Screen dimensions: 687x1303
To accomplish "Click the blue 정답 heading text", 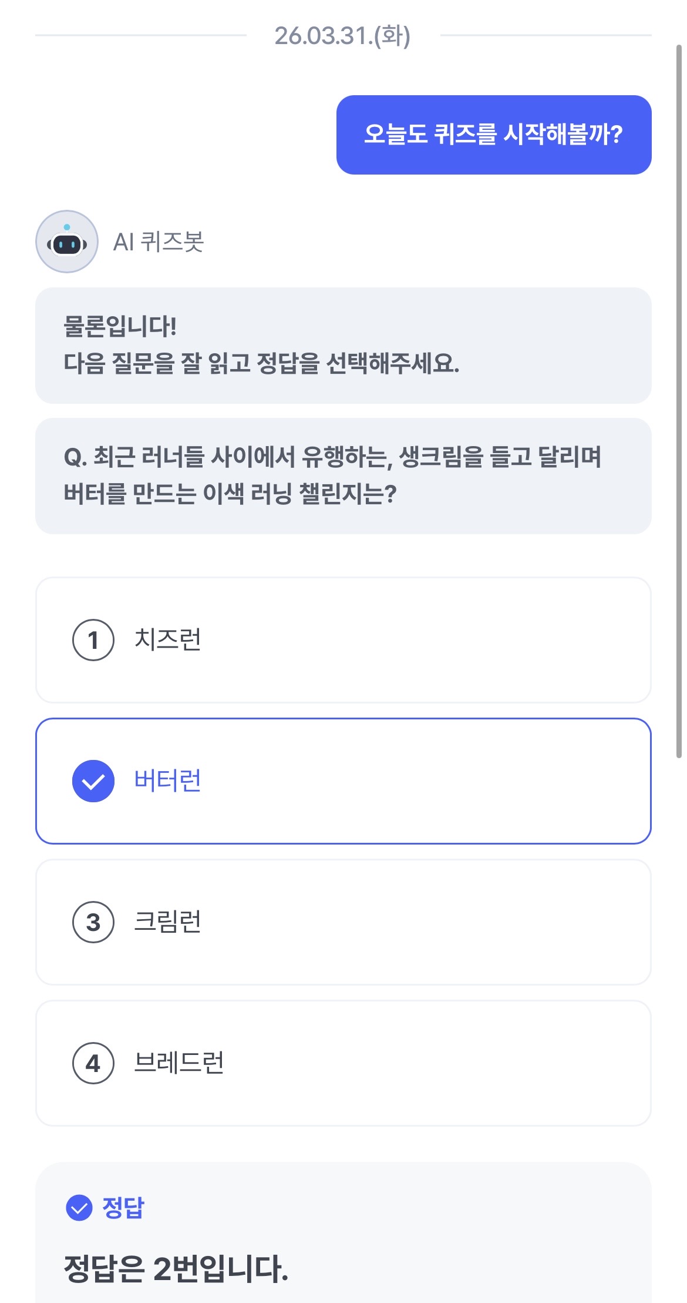I will 123,1208.
